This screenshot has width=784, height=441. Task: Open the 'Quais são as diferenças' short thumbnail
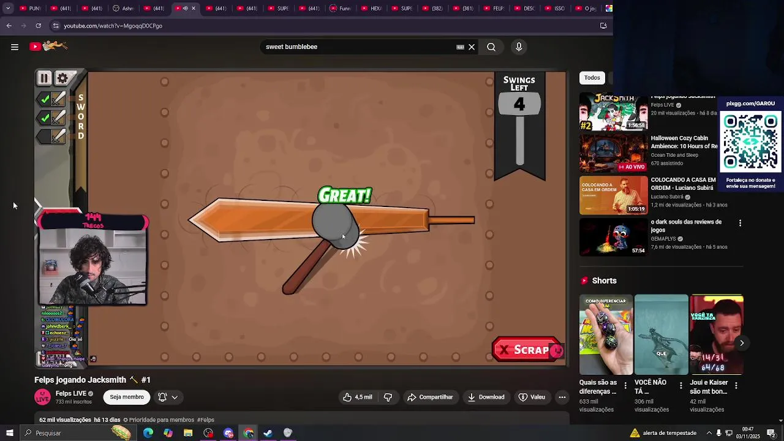pos(606,334)
